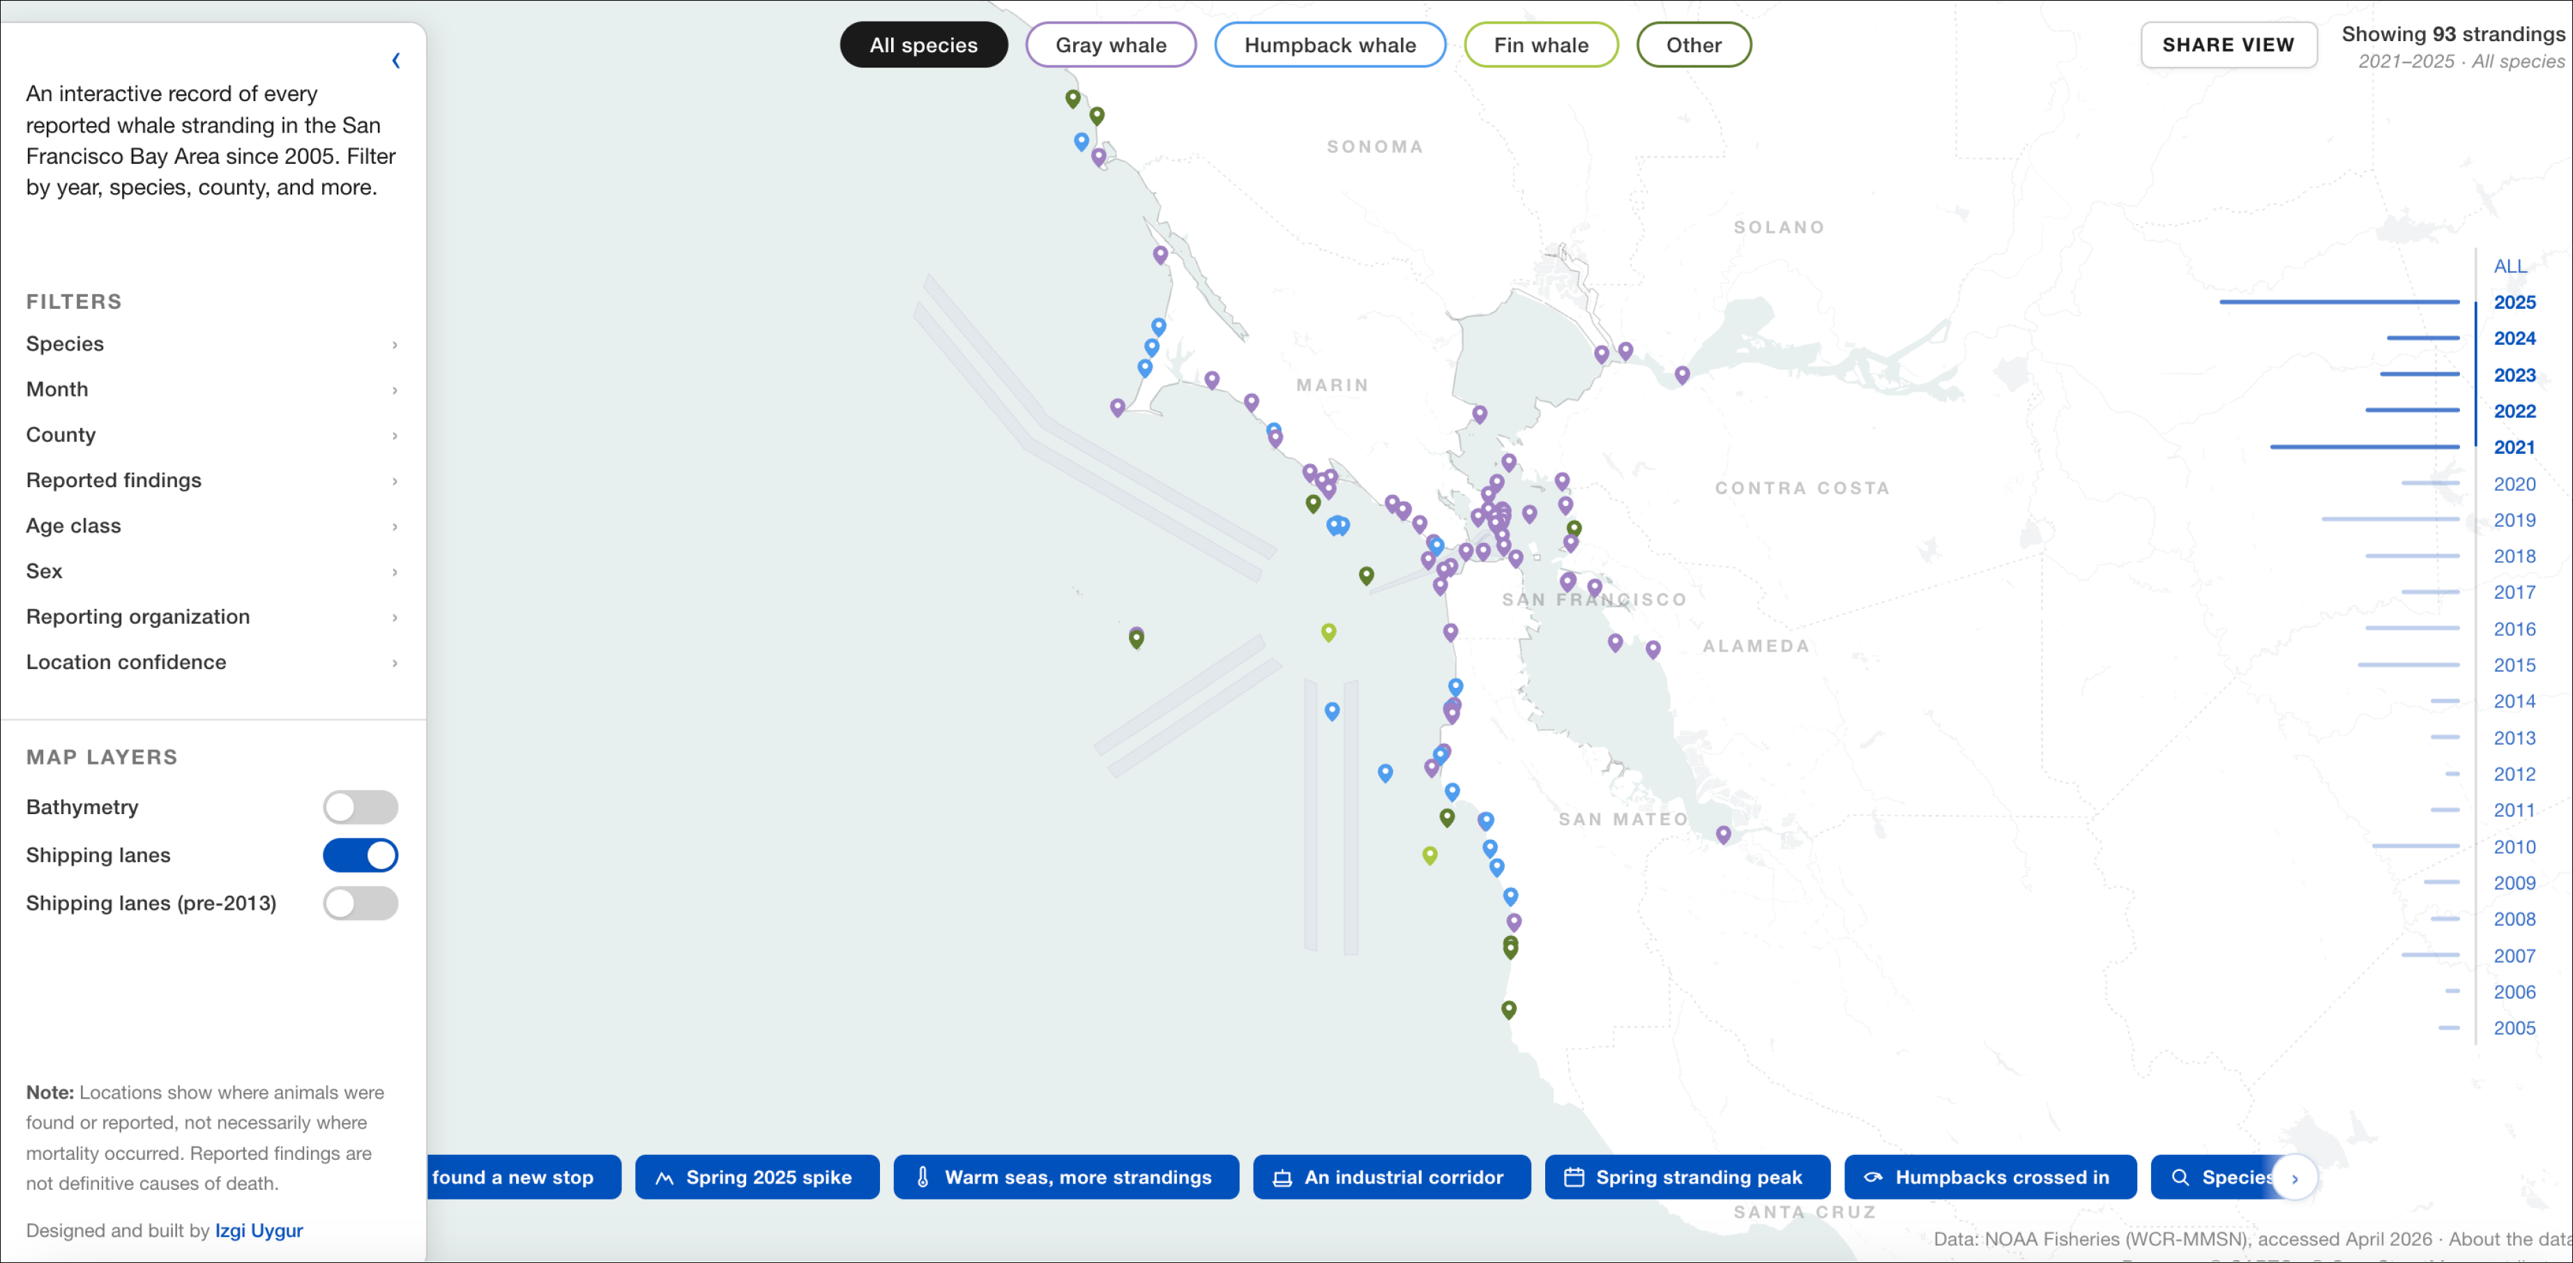Click the chart icon on Spring 2025 spike
Image resolution: width=2573 pixels, height=1263 pixels.
point(665,1178)
